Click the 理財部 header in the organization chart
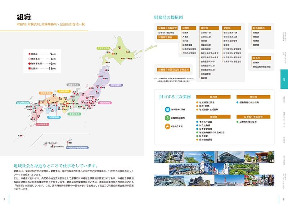 [209, 28]
